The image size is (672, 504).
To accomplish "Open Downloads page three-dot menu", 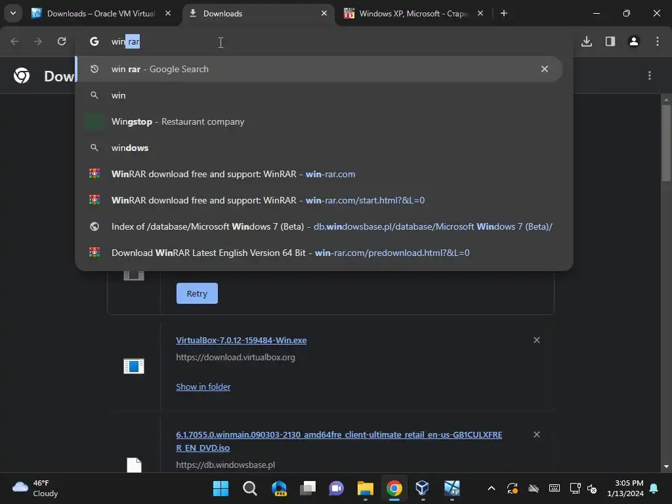I will pyautogui.click(x=650, y=76).
